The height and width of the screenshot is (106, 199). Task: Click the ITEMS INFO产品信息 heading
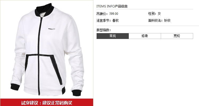coord(112,6)
